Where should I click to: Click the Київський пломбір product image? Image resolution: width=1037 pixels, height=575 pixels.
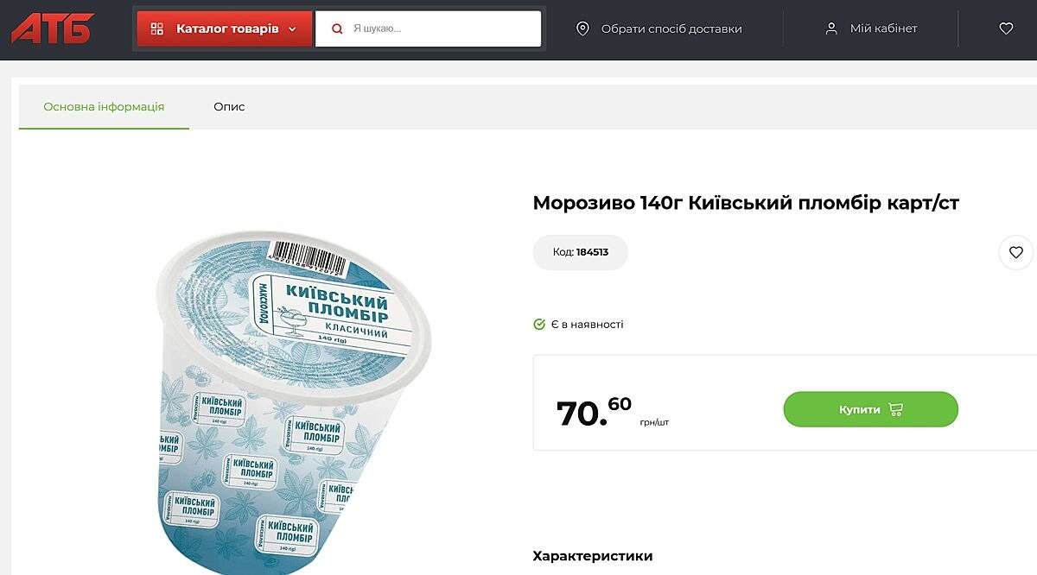[x=294, y=397]
